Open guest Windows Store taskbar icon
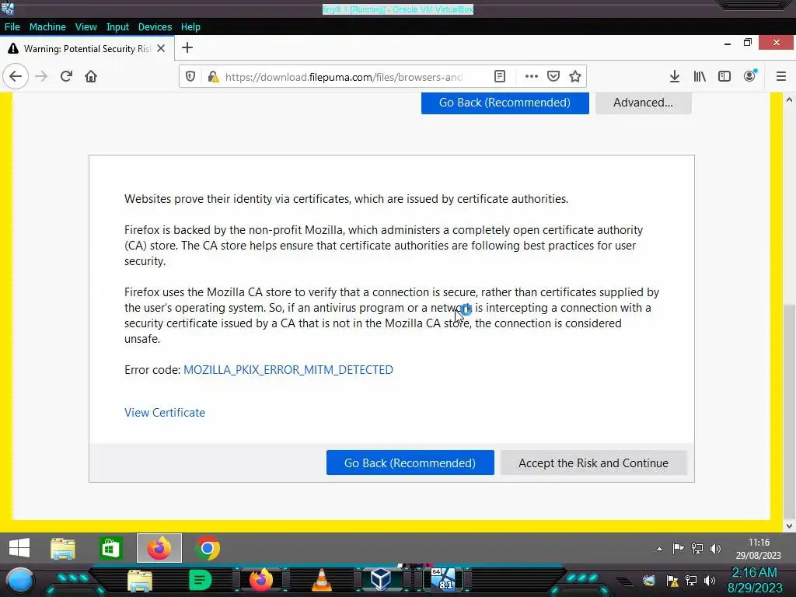Viewport: 796px width, 597px height. pos(110,548)
